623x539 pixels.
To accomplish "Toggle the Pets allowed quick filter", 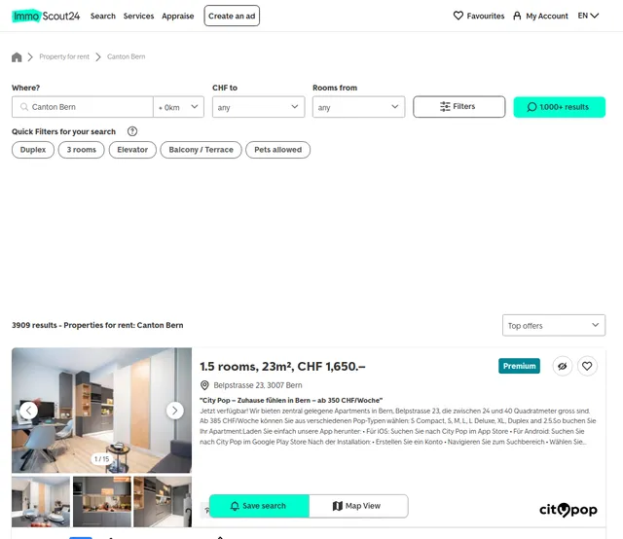I will (x=277, y=150).
